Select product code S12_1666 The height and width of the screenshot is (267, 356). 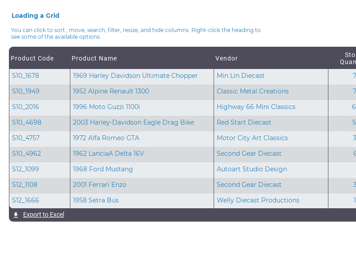(25, 200)
